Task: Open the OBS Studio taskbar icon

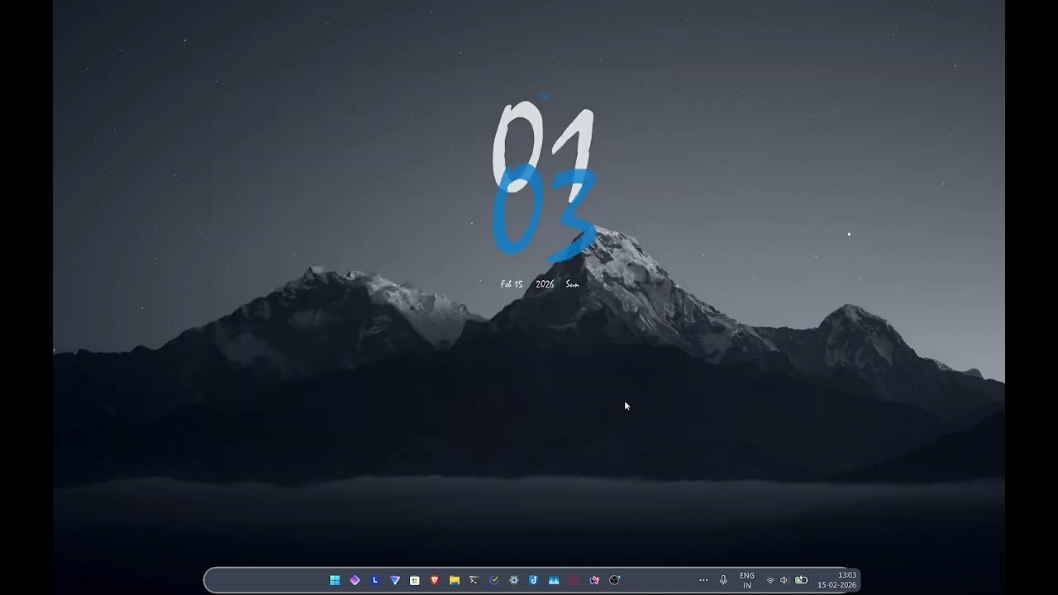Action: (x=614, y=580)
